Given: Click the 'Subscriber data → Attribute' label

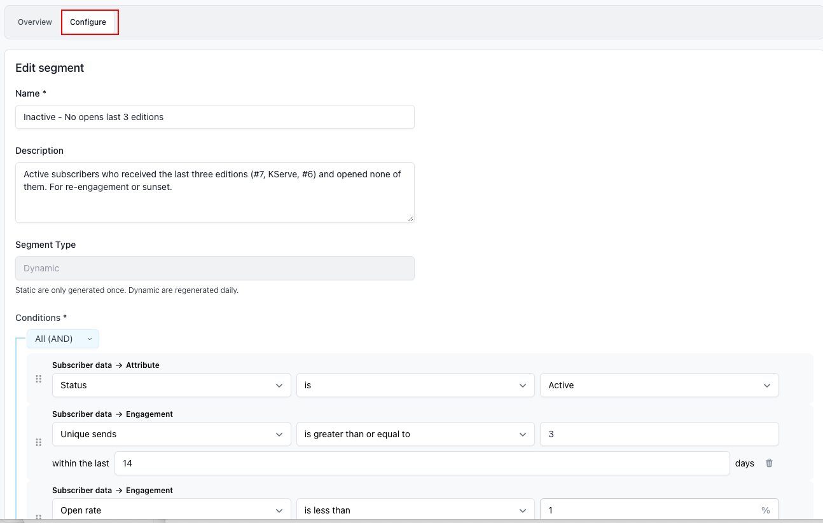Looking at the screenshot, I should tap(106, 365).
